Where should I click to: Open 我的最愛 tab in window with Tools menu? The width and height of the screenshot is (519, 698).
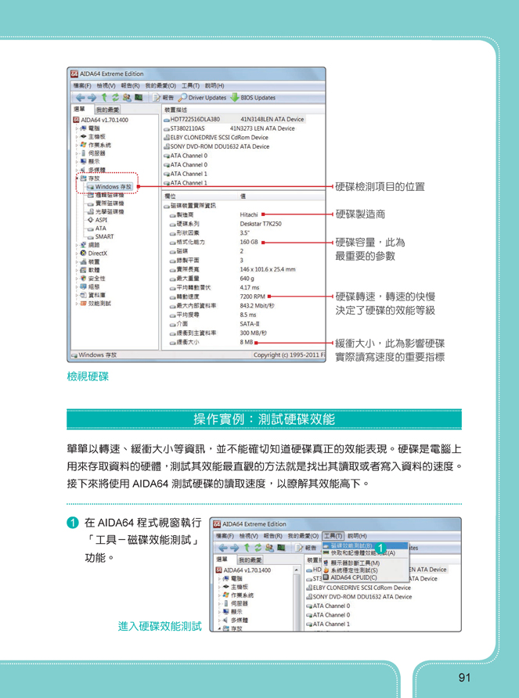[250, 560]
